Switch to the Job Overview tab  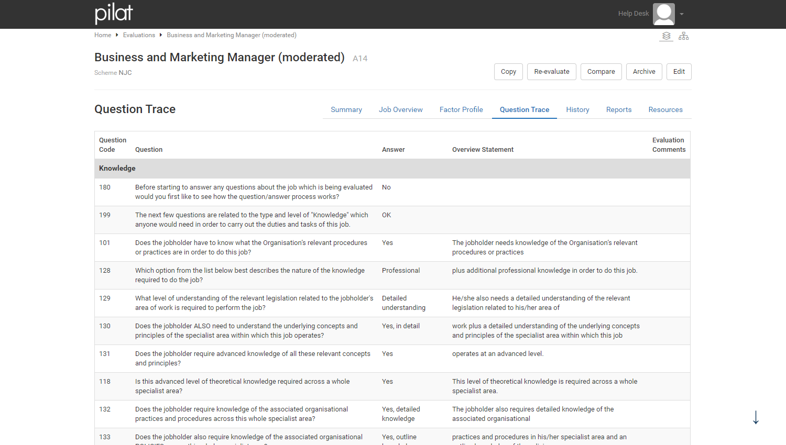coord(401,109)
